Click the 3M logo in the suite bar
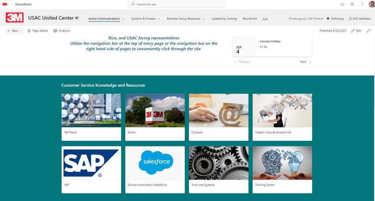Screen dimensions: 375x201 pos(5,4)
